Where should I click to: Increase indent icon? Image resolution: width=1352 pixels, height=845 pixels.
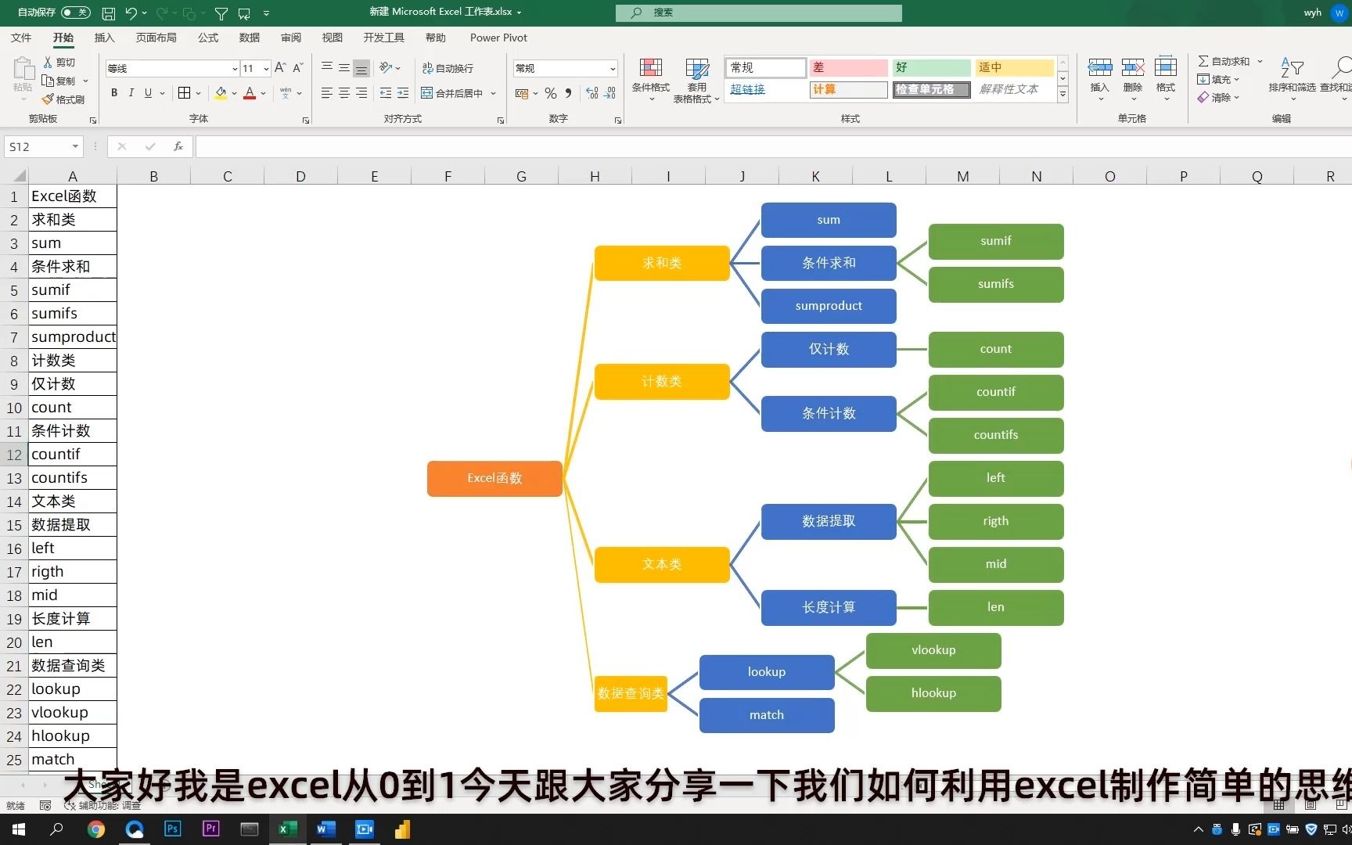403,93
